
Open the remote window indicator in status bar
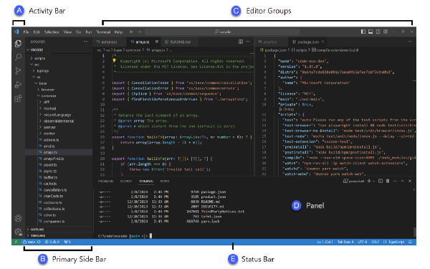16,242
